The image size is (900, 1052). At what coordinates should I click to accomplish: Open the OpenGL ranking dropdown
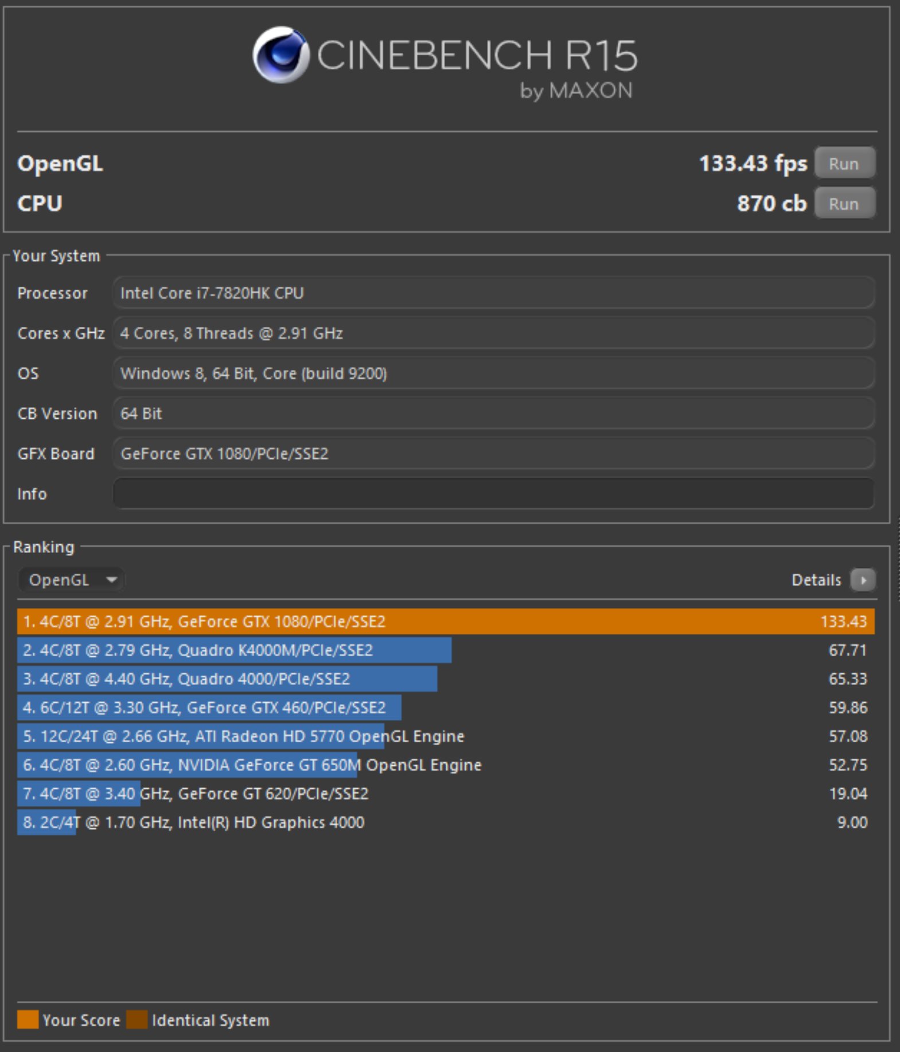coord(72,580)
